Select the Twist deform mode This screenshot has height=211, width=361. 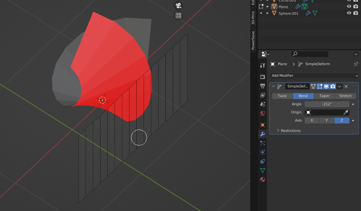click(x=282, y=96)
